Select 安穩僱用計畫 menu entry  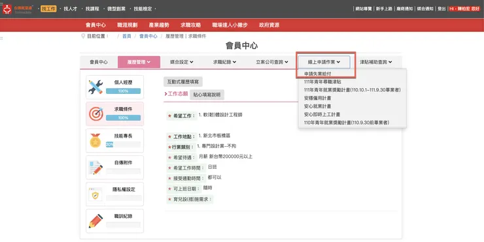pos(318,98)
